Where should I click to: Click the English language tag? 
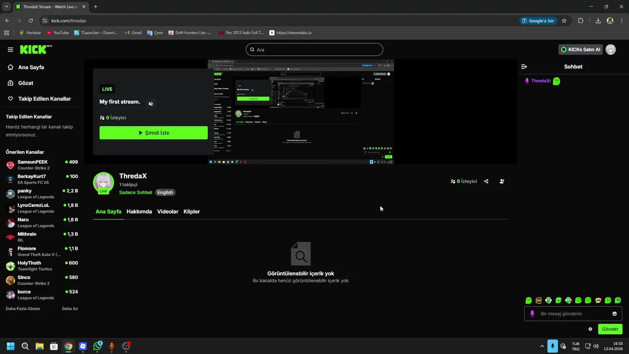tap(165, 193)
